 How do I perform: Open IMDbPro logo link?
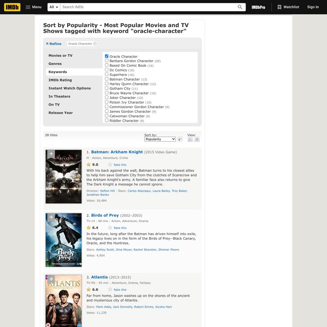coord(258,7)
